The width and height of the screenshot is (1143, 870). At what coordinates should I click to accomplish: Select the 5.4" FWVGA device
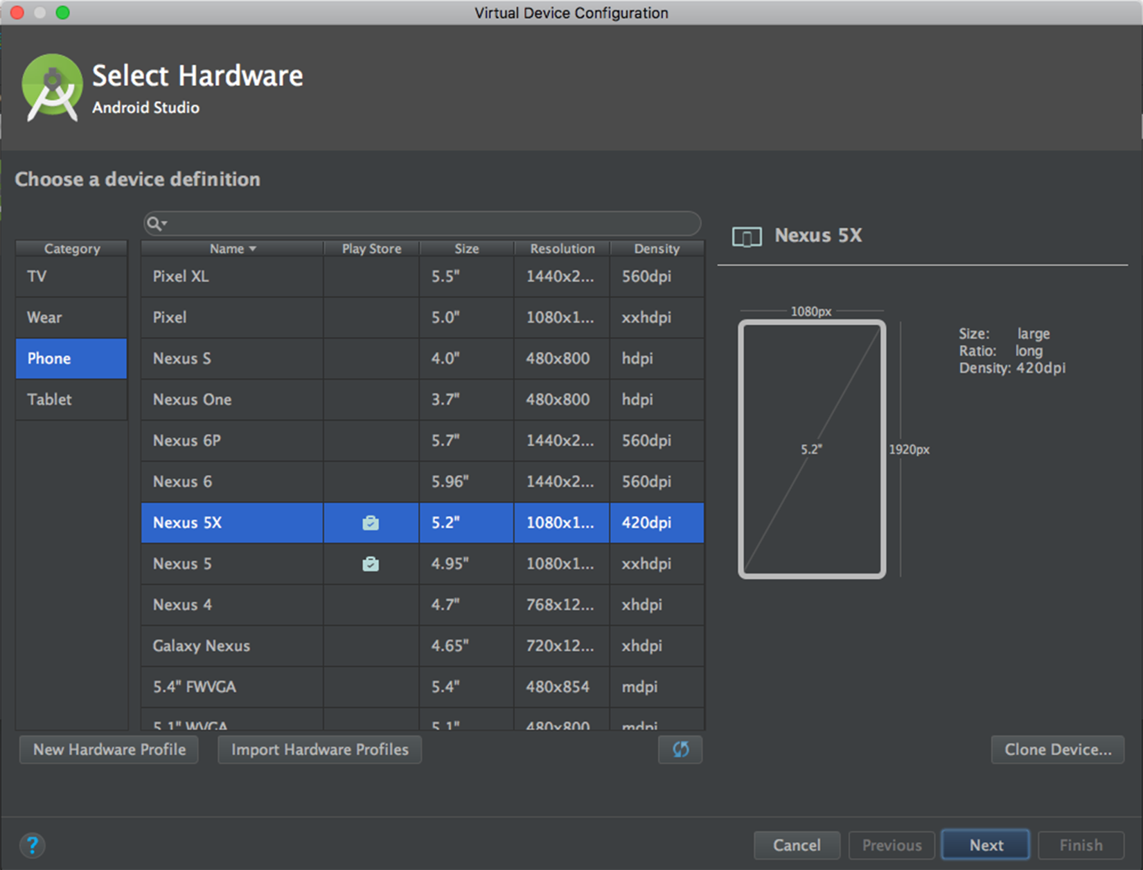pyautogui.click(x=194, y=686)
